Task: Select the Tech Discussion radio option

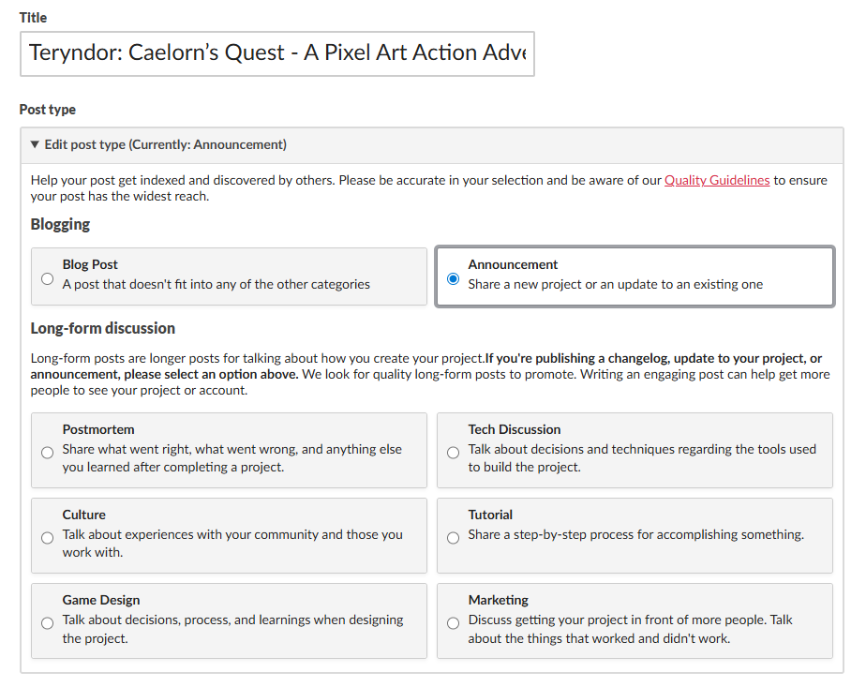Action: pos(454,453)
